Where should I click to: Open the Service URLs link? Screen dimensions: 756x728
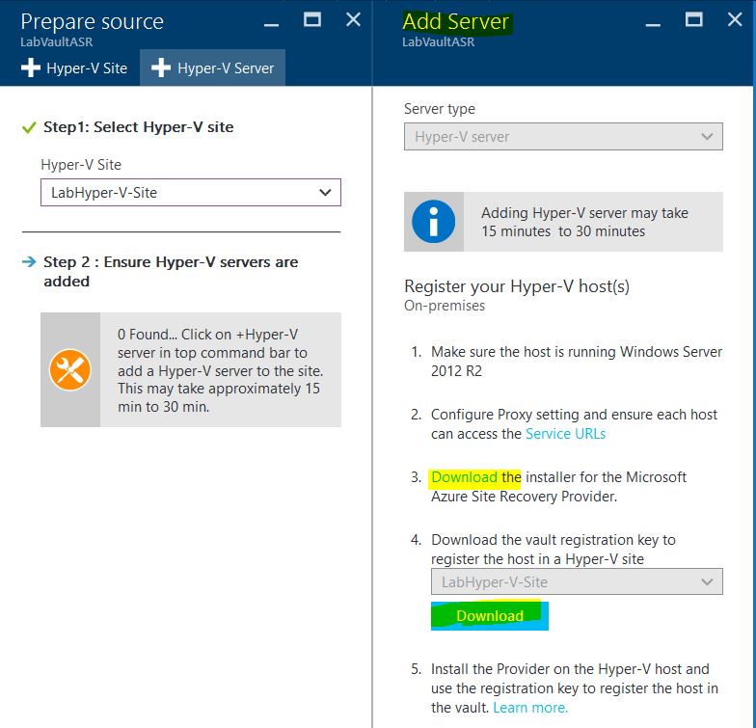pyautogui.click(x=565, y=434)
